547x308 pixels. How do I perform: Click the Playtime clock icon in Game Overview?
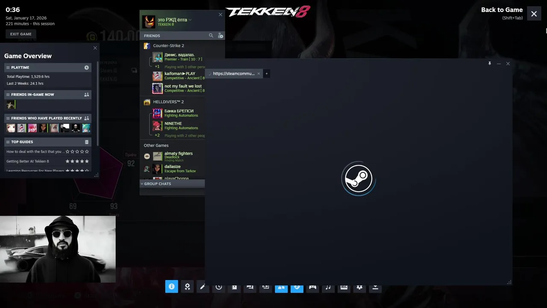point(86,68)
